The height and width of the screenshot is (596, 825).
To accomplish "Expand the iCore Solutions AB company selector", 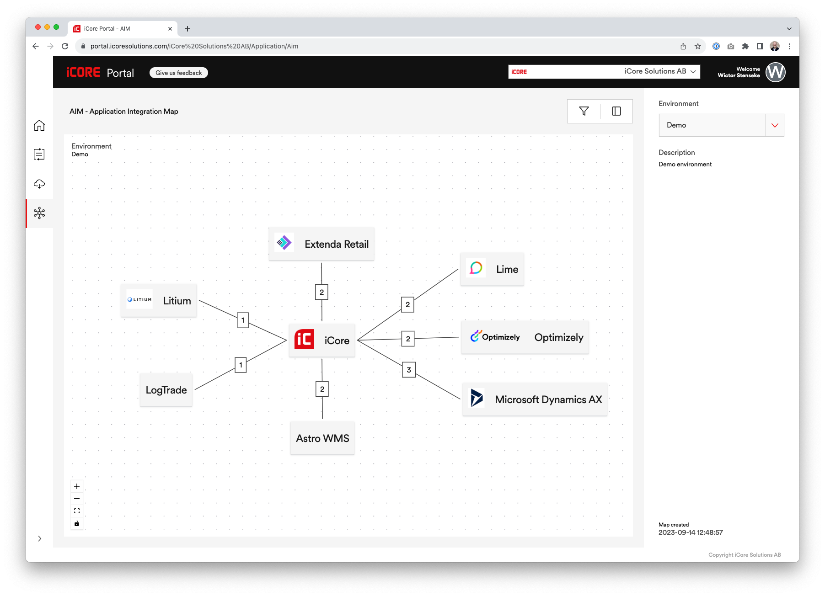I will click(x=692, y=71).
